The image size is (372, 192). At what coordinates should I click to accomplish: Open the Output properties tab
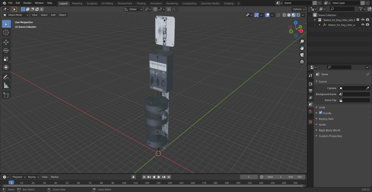(x=310, y=91)
